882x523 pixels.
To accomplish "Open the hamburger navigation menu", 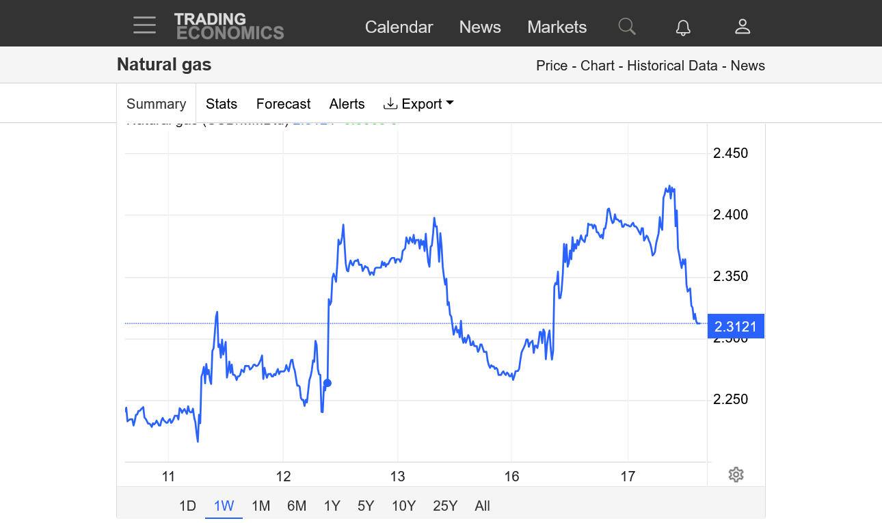I will click(x=144, y=26).
